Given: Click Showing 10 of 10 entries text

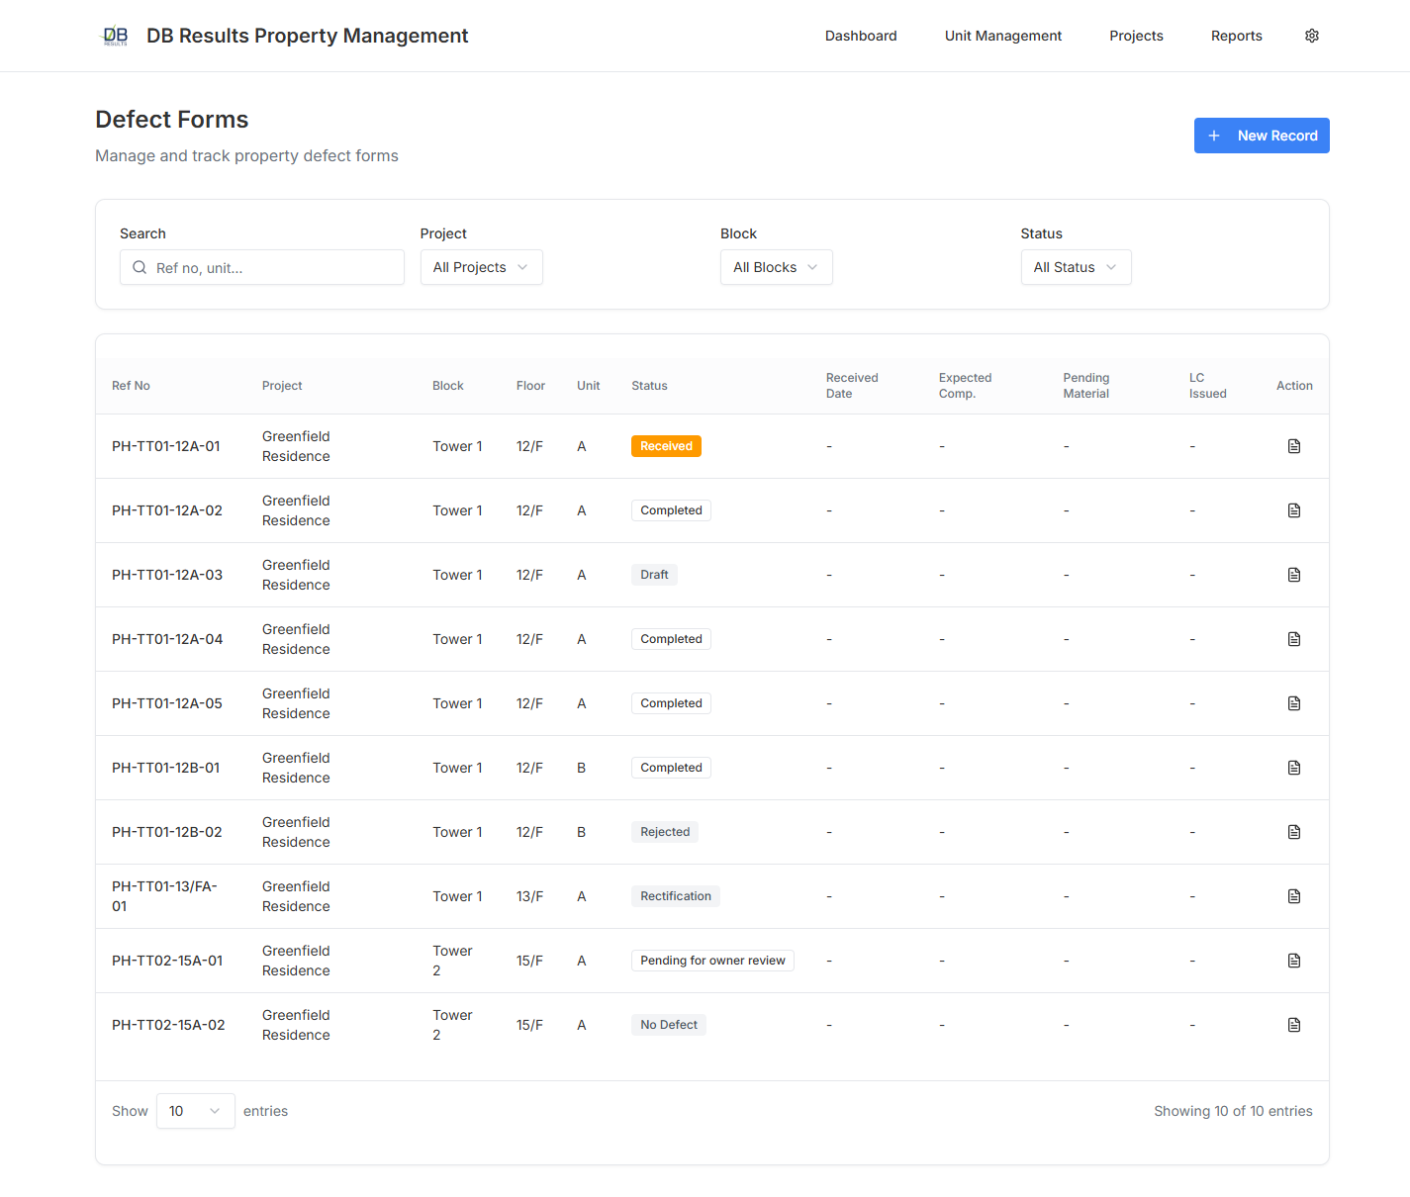Looking at the screenshot, I should coord(1233,1111).
